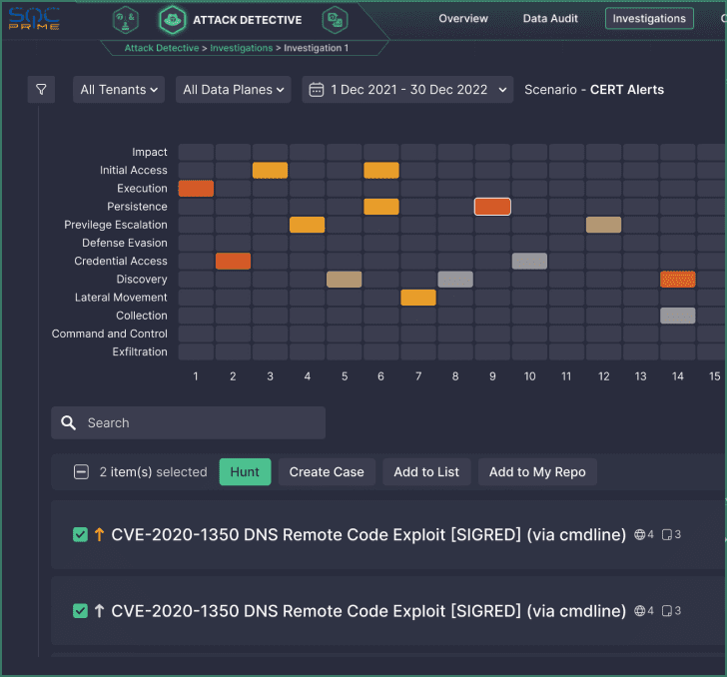
Task: Go to the Data Audit tab
Action: click(550, 19)
